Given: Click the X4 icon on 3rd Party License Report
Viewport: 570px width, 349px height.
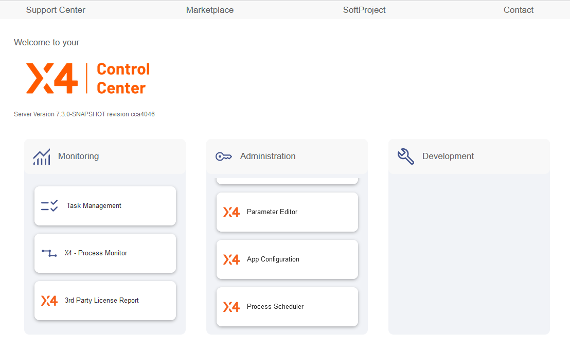Looking at the screenshot, I should [49, 301].
